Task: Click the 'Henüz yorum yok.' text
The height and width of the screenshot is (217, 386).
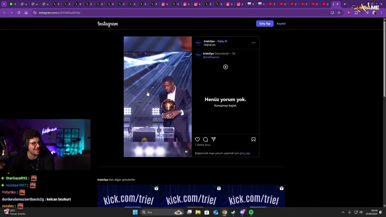Action: point(225,99)
